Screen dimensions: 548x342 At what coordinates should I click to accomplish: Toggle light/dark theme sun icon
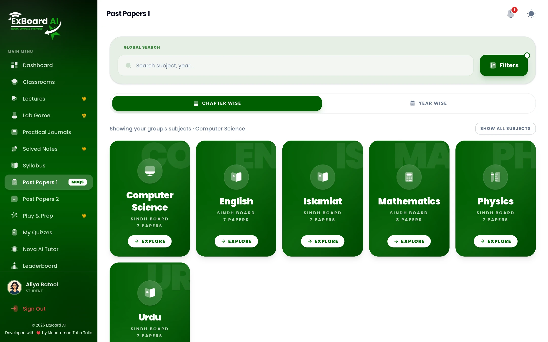[x=531, y=14]
